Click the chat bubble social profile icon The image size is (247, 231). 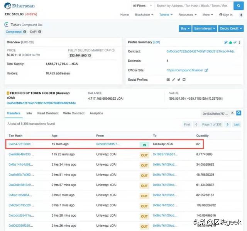[x=184, y=80]
